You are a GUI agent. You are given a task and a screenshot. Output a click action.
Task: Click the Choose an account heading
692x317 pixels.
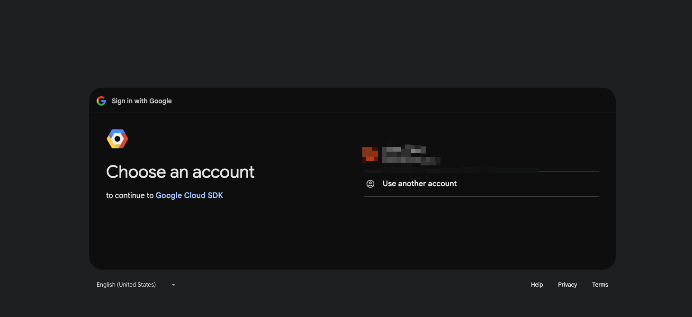pyautogui.click(x=180, y=172)
